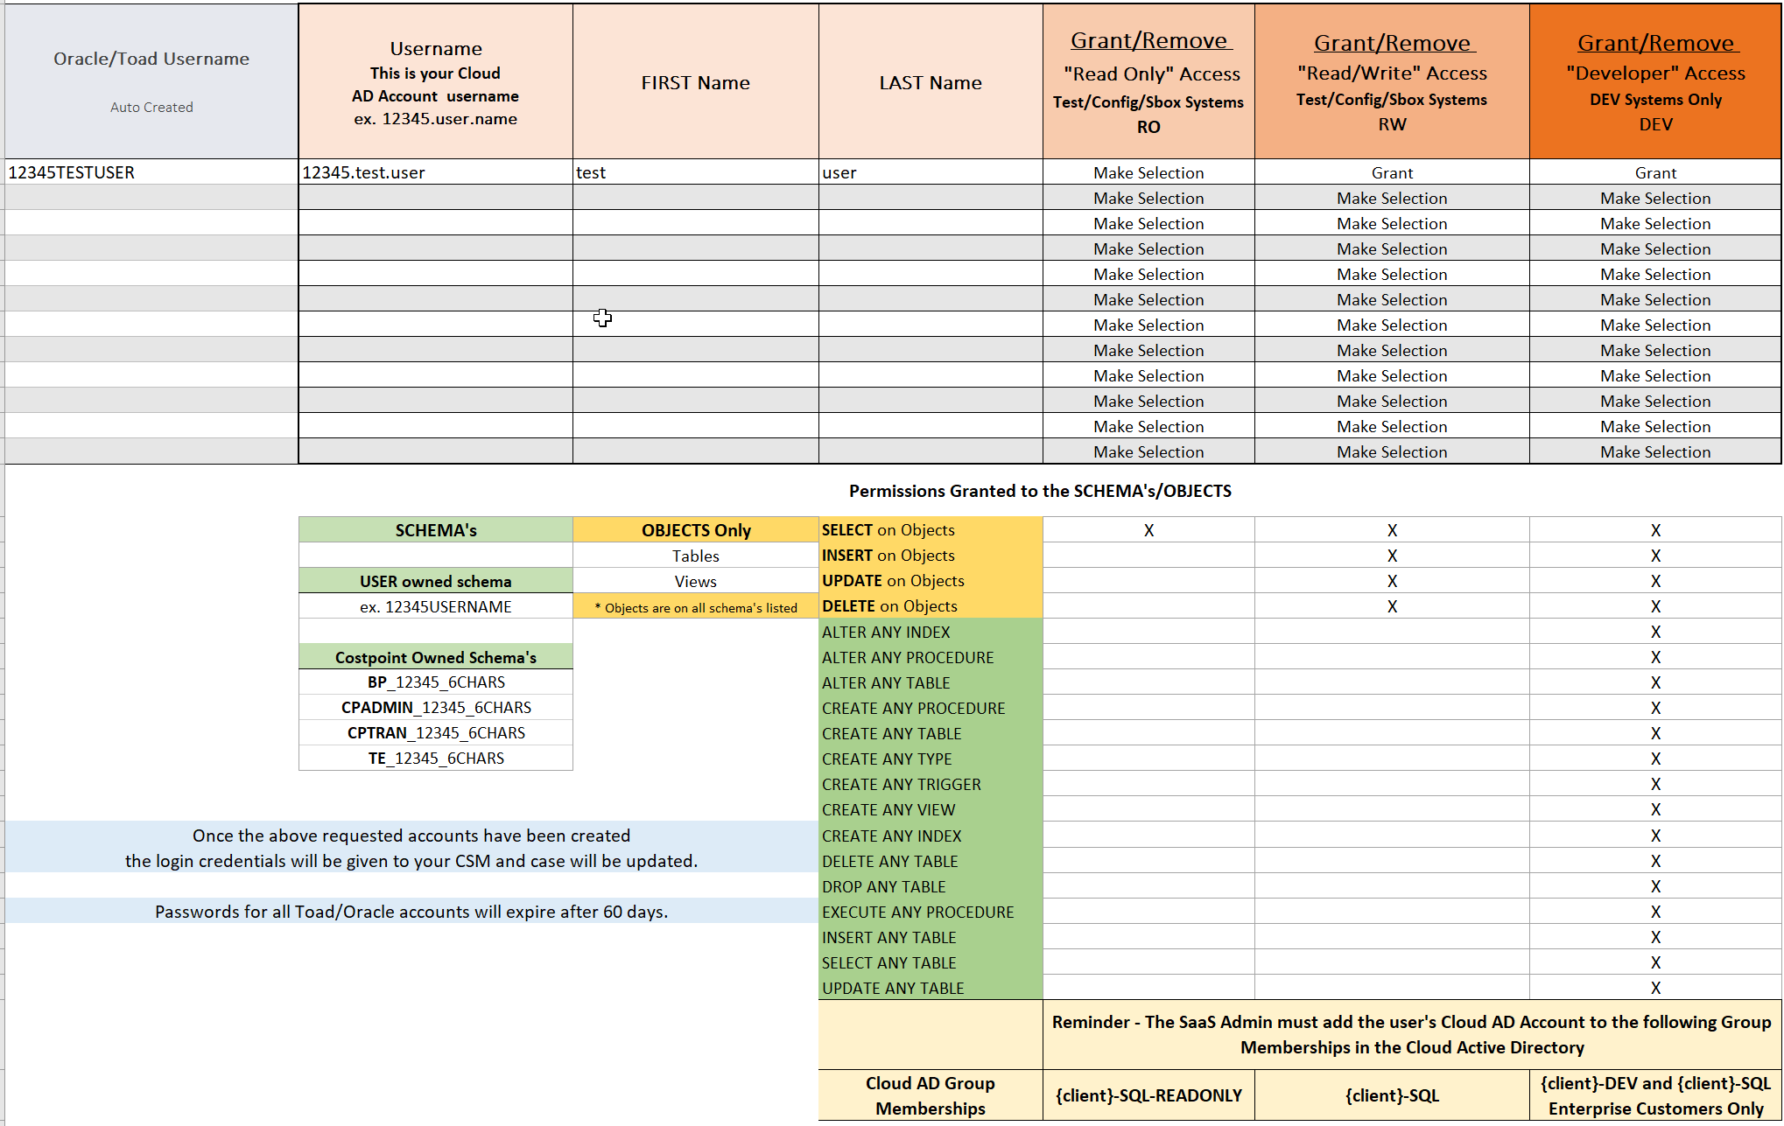Select the Cloud AD Group Memberships cell
The width and height of the screenshot is (1784, 1126).
(930, 1095)
